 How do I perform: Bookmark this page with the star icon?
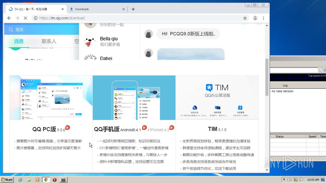coord(245,18)
